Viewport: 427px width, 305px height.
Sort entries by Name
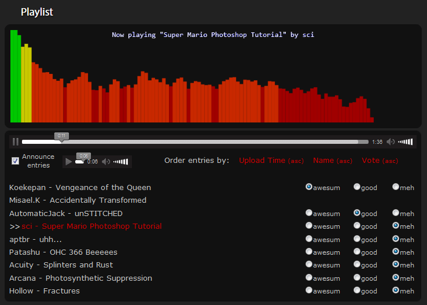[x=333, y=161]
